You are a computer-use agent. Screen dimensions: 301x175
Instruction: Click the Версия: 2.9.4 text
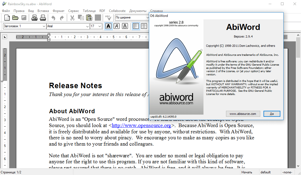pyautogui.click(x=243, y=36)
